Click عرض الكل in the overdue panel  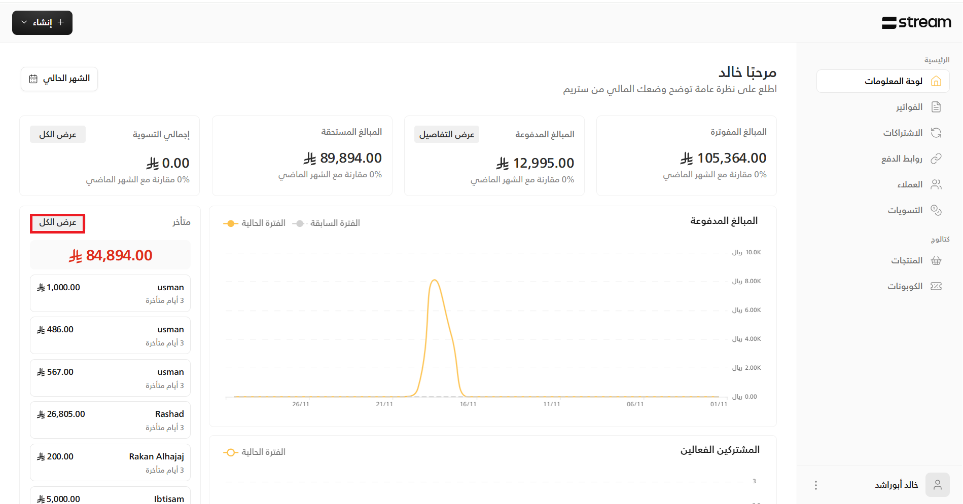point(57,223)
